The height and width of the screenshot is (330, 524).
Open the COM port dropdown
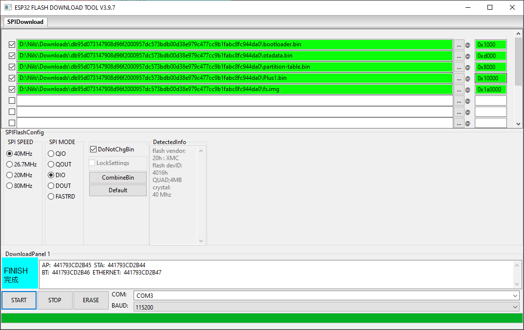(515, 295)
